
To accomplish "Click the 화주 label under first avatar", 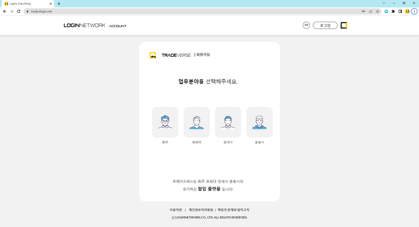I will point(165,142).
